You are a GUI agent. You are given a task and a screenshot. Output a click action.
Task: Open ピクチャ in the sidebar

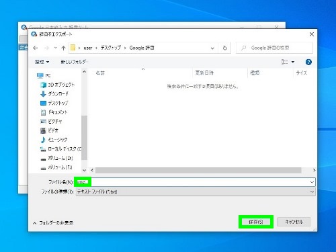[x=51, y=122]
